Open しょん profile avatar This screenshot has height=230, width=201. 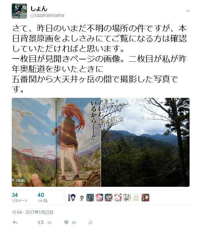[19, 11]
